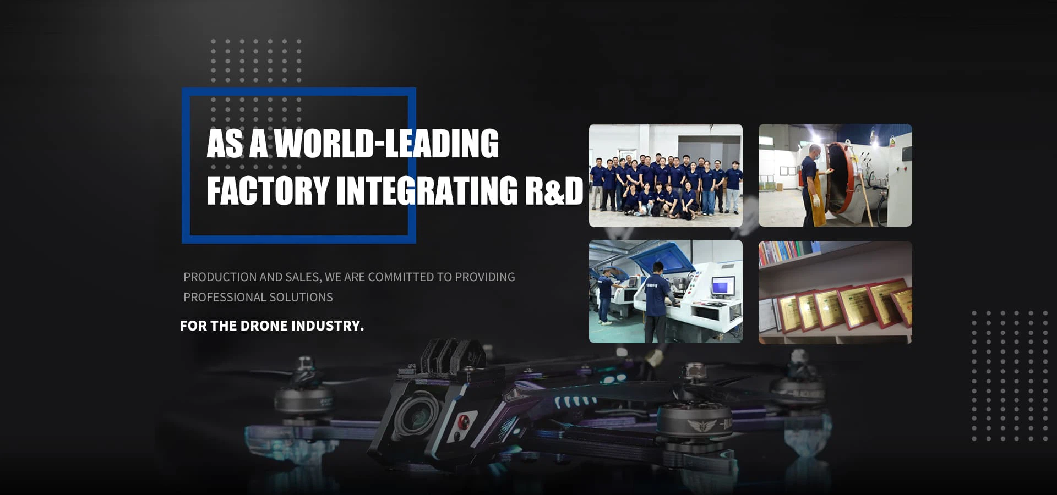Click the "PROFESSIONAL SOLUTIONS" text line
This screenshot has width=1057, height=495.
pos(258,298)
